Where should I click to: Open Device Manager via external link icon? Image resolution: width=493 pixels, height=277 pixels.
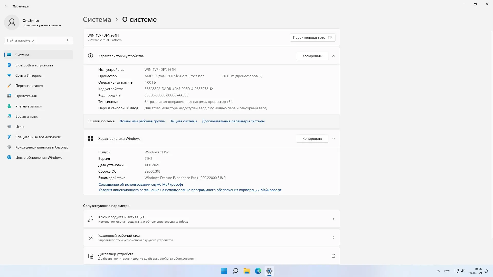333,256
